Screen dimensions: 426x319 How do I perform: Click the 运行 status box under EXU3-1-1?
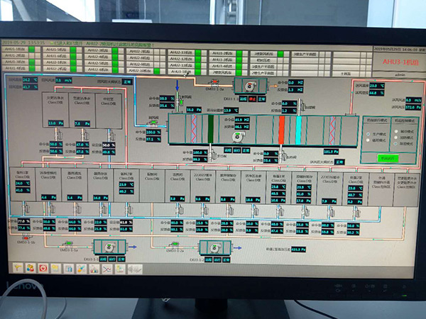tap(112, 259)
